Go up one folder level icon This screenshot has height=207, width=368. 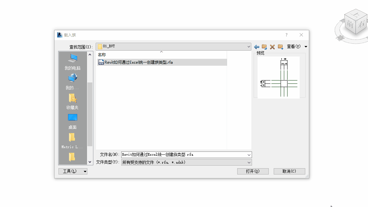coord(264,47)
